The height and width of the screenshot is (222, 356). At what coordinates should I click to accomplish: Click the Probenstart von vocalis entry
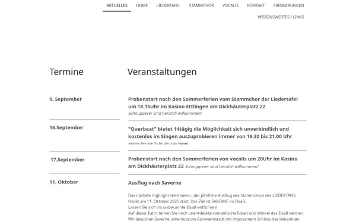tap(213, 162)
